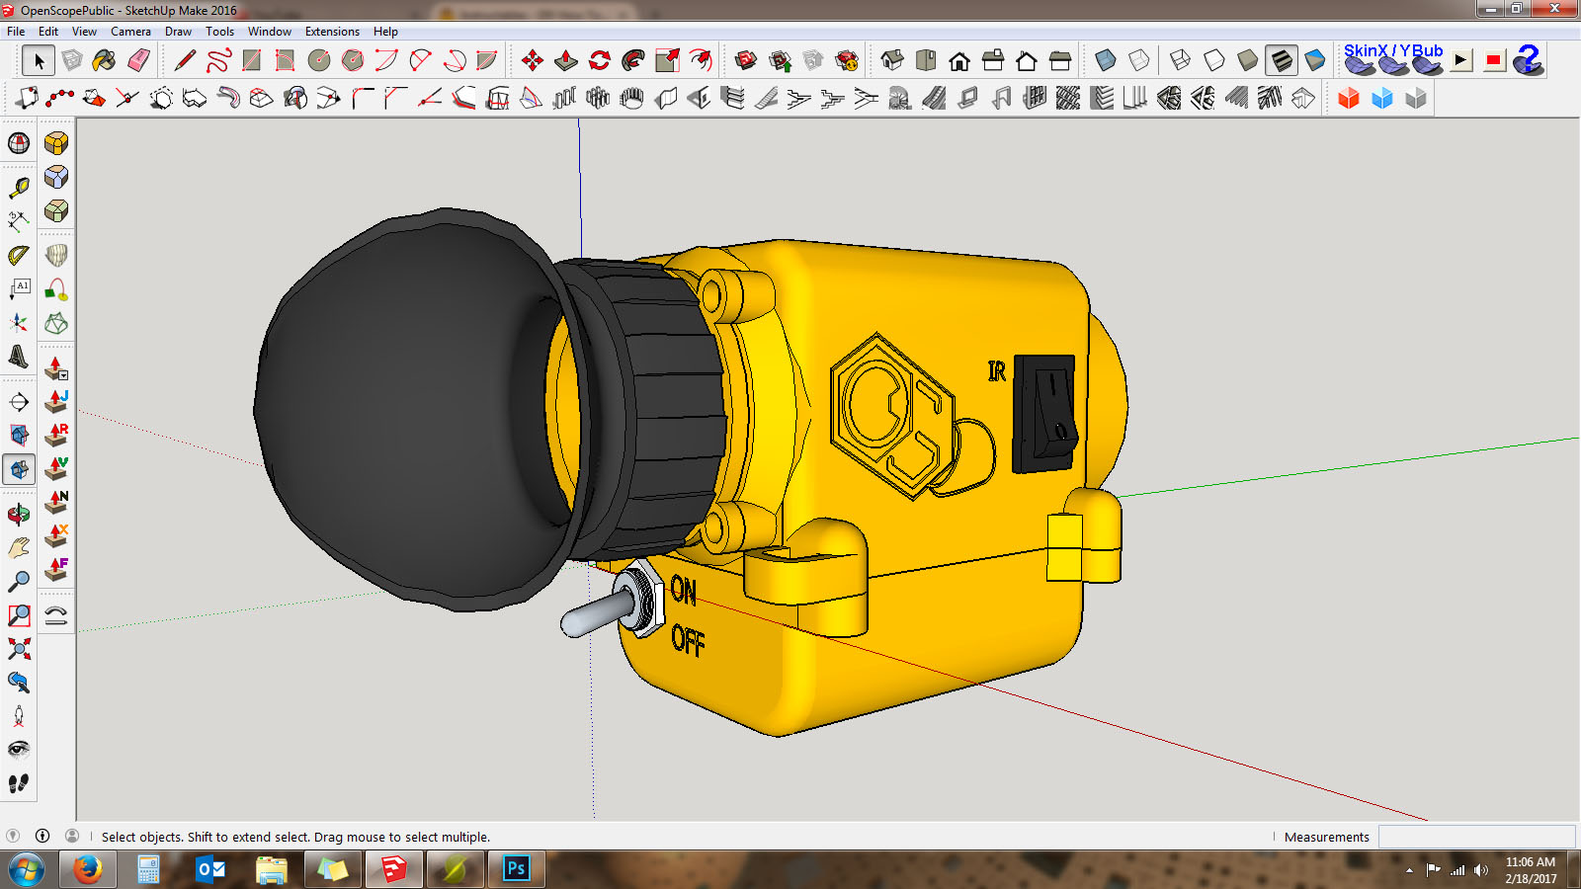
Task: Activate the Orbit camera tool
Action: (x=19, y=514)
